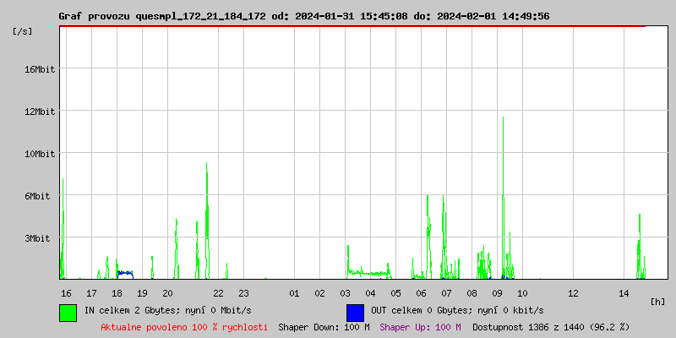Click the '[/s]' unit label above the vertical axis
The width and height of the screenshot is (676, 338).
[23, 31]
